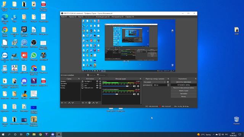The image size is (244, 137).
Task: Open the Edit menu in OBS
Action: [72, 17]
